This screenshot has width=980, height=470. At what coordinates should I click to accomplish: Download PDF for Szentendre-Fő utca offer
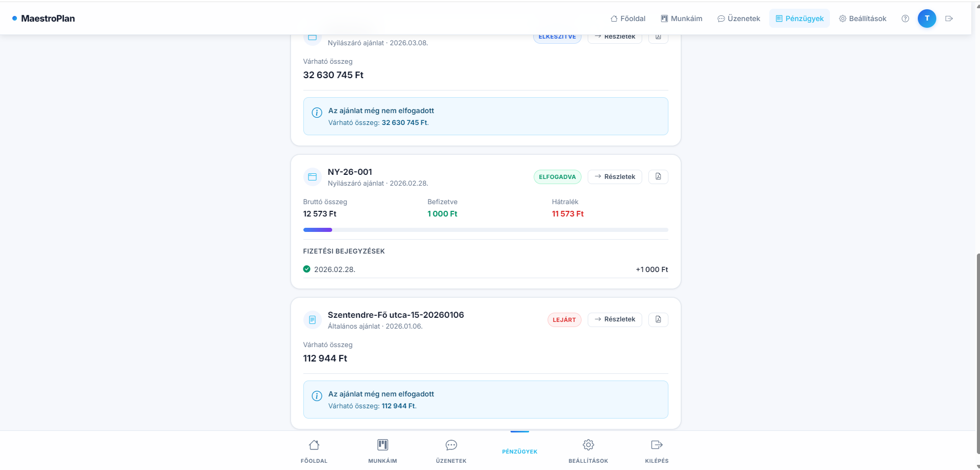click(658, 319)
